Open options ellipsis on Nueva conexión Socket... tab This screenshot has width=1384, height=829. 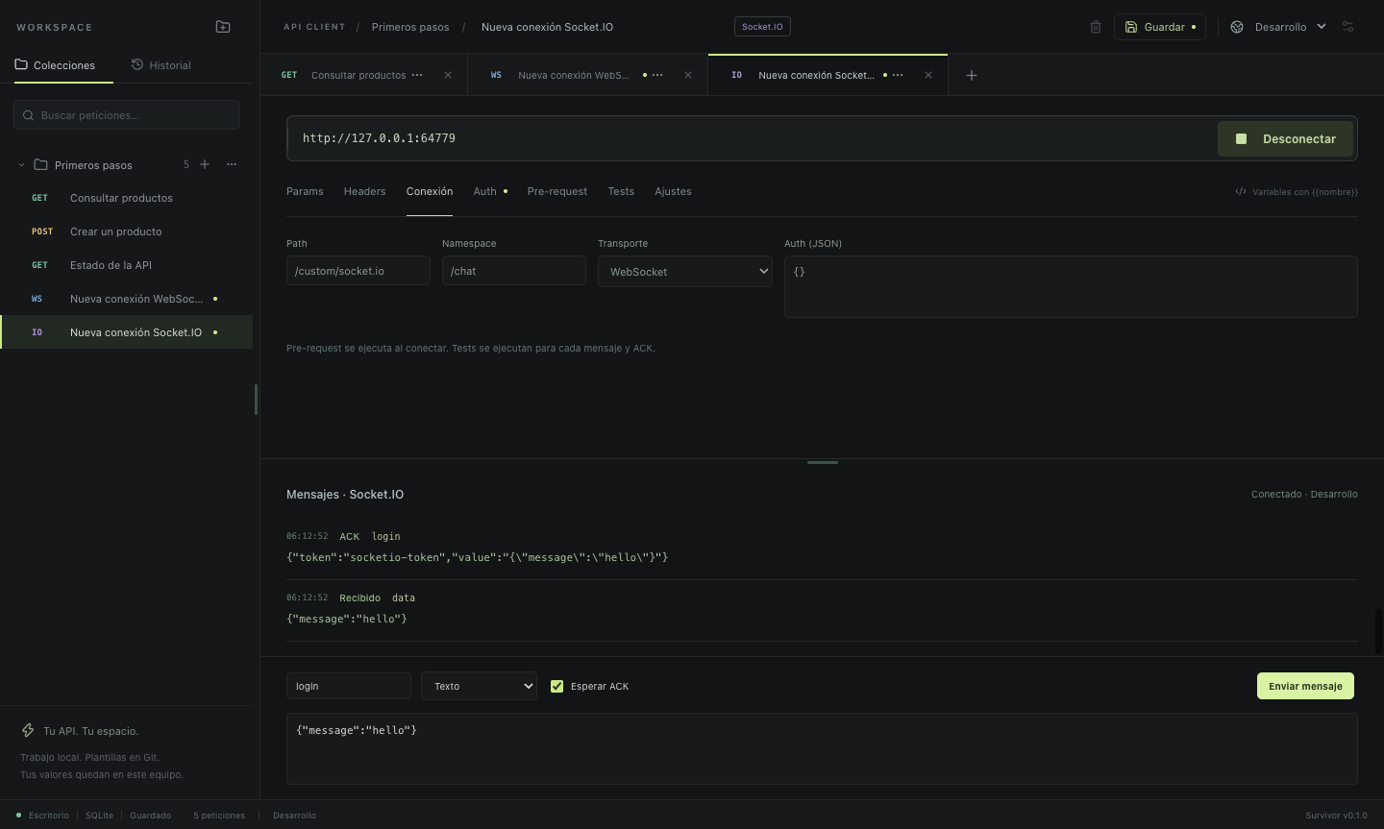[898, 75]
